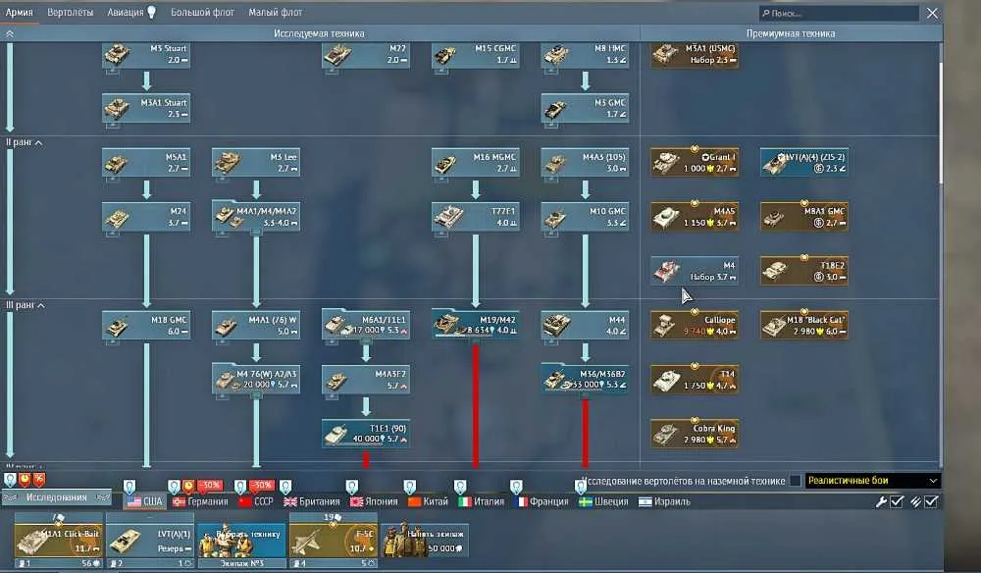Viewport: 981px width, 573px height.
Task: Open the Реалистичные бои game mode dropdown
Action: click(872, 481)
